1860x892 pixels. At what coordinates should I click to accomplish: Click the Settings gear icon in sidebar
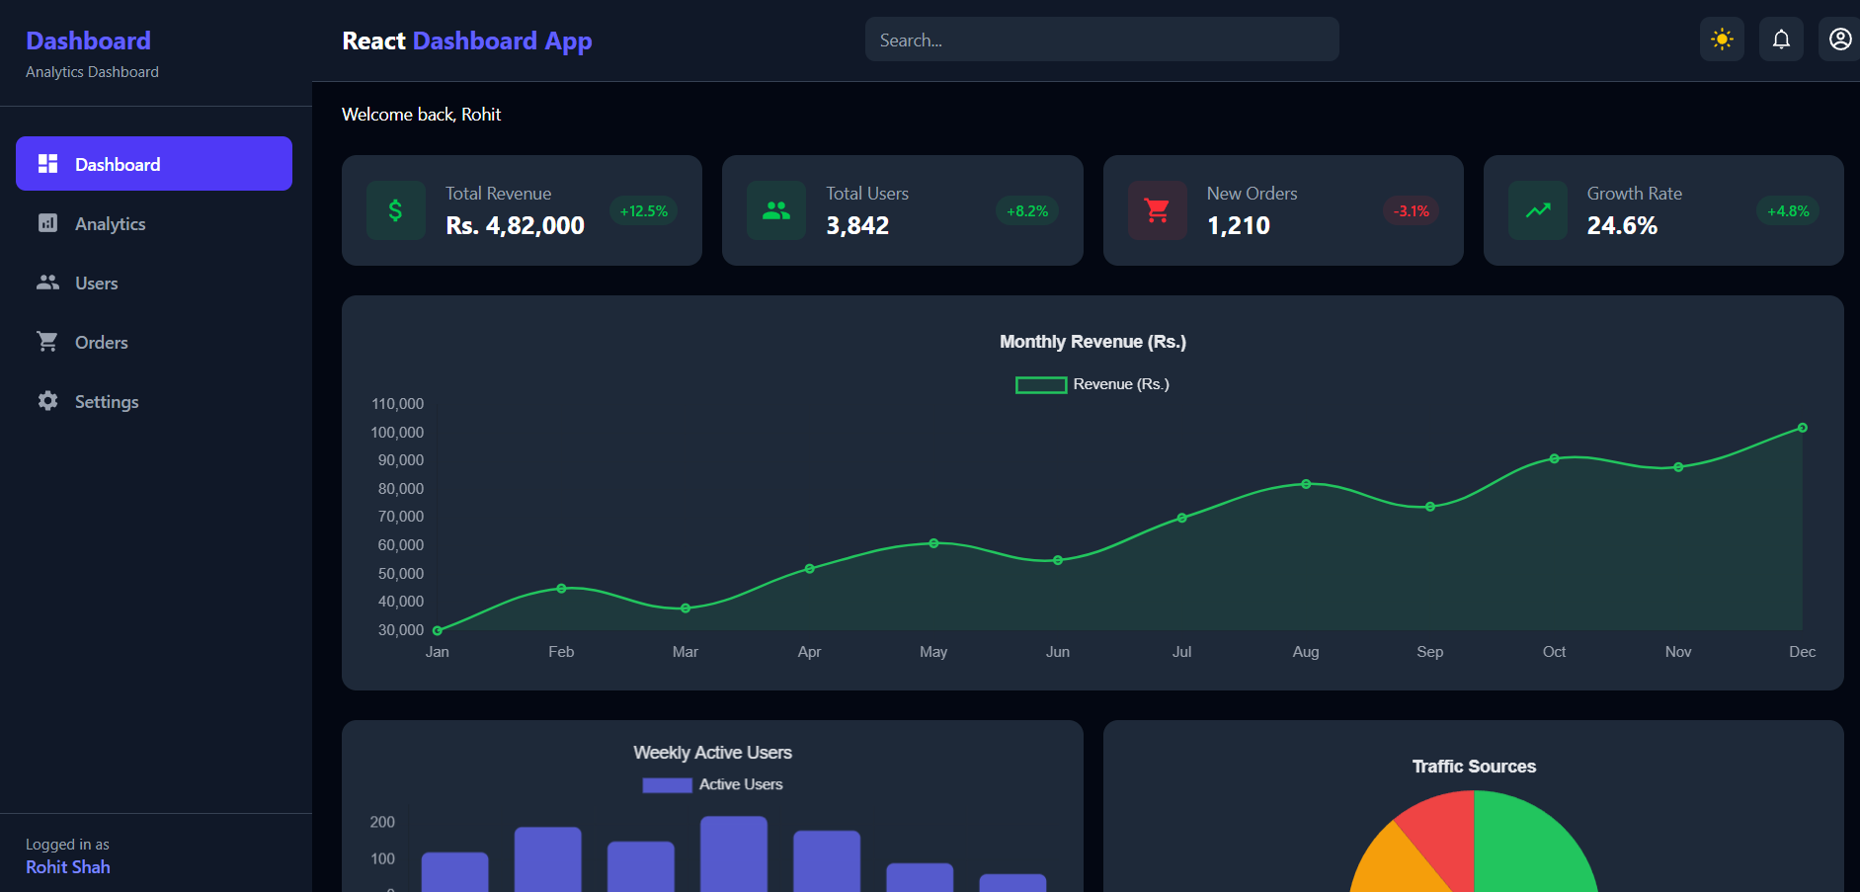click(x=47, y=401)
